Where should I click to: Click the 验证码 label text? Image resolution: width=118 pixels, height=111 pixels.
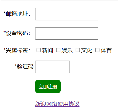tap(25, 66)
